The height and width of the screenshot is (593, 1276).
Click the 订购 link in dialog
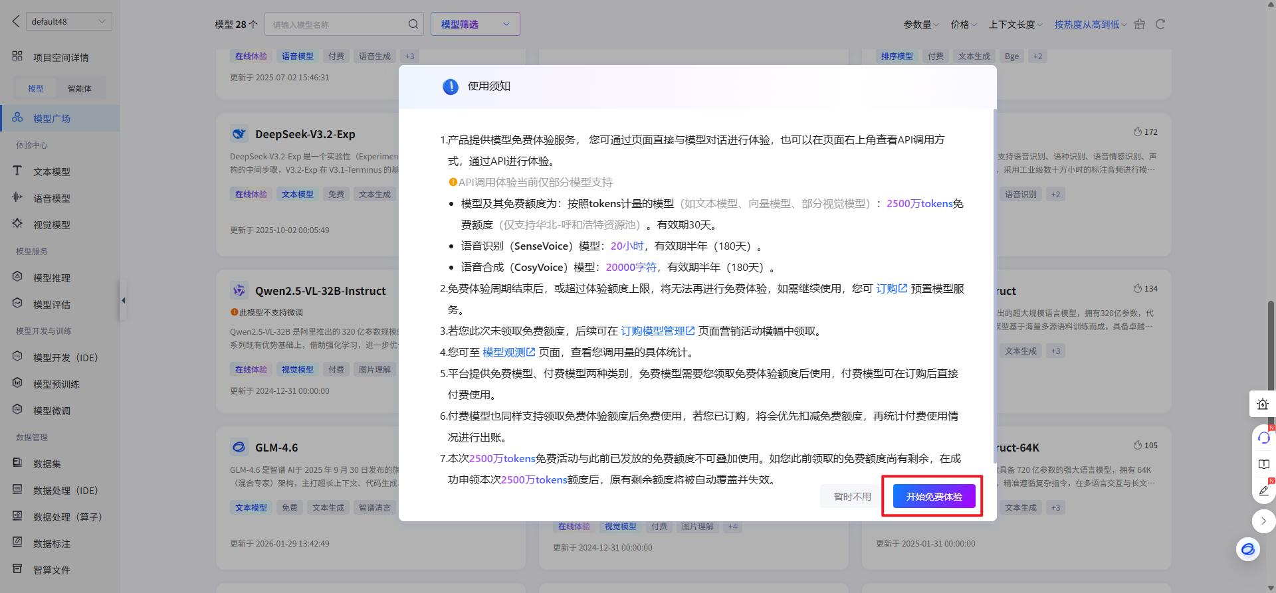891,288
